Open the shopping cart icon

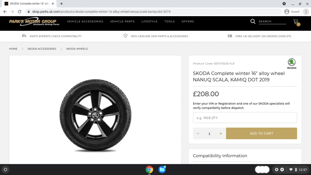click(x=296, y=22)
